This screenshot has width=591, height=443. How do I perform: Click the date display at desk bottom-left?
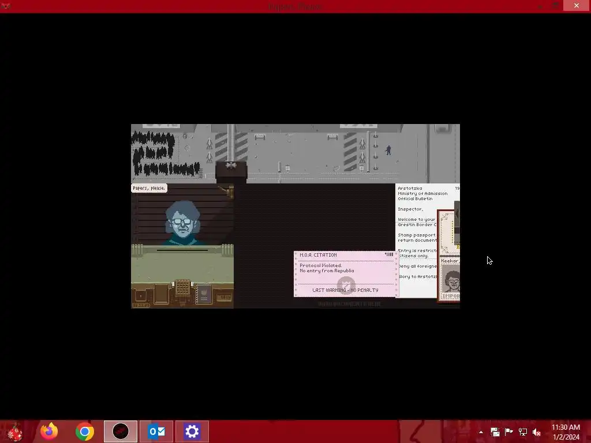click(x=141, y=305)
